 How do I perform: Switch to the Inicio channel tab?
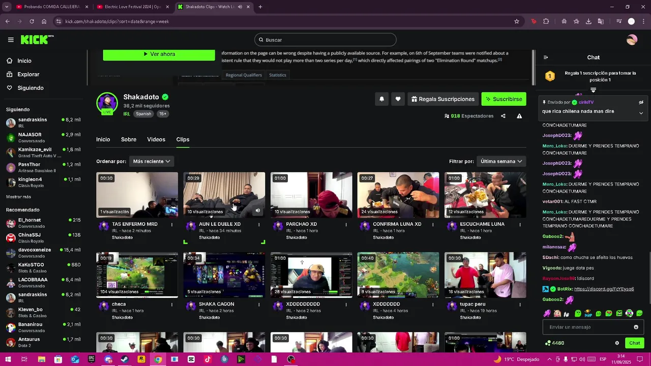tap(103, 139)
